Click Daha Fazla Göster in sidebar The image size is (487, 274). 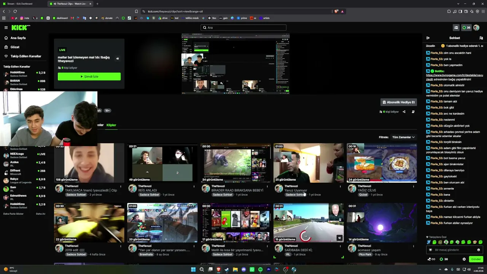(13, 214)
